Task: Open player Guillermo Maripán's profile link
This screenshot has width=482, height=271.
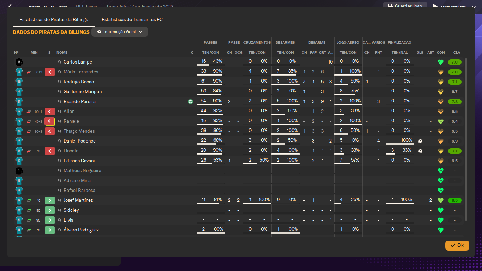Action: point(83,92)
